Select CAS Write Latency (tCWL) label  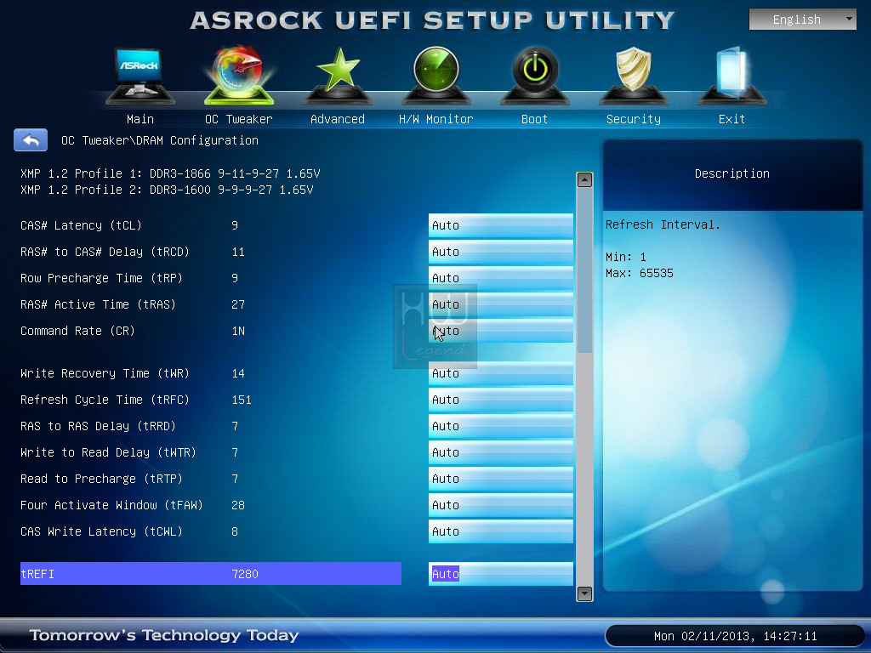point(102,532)
